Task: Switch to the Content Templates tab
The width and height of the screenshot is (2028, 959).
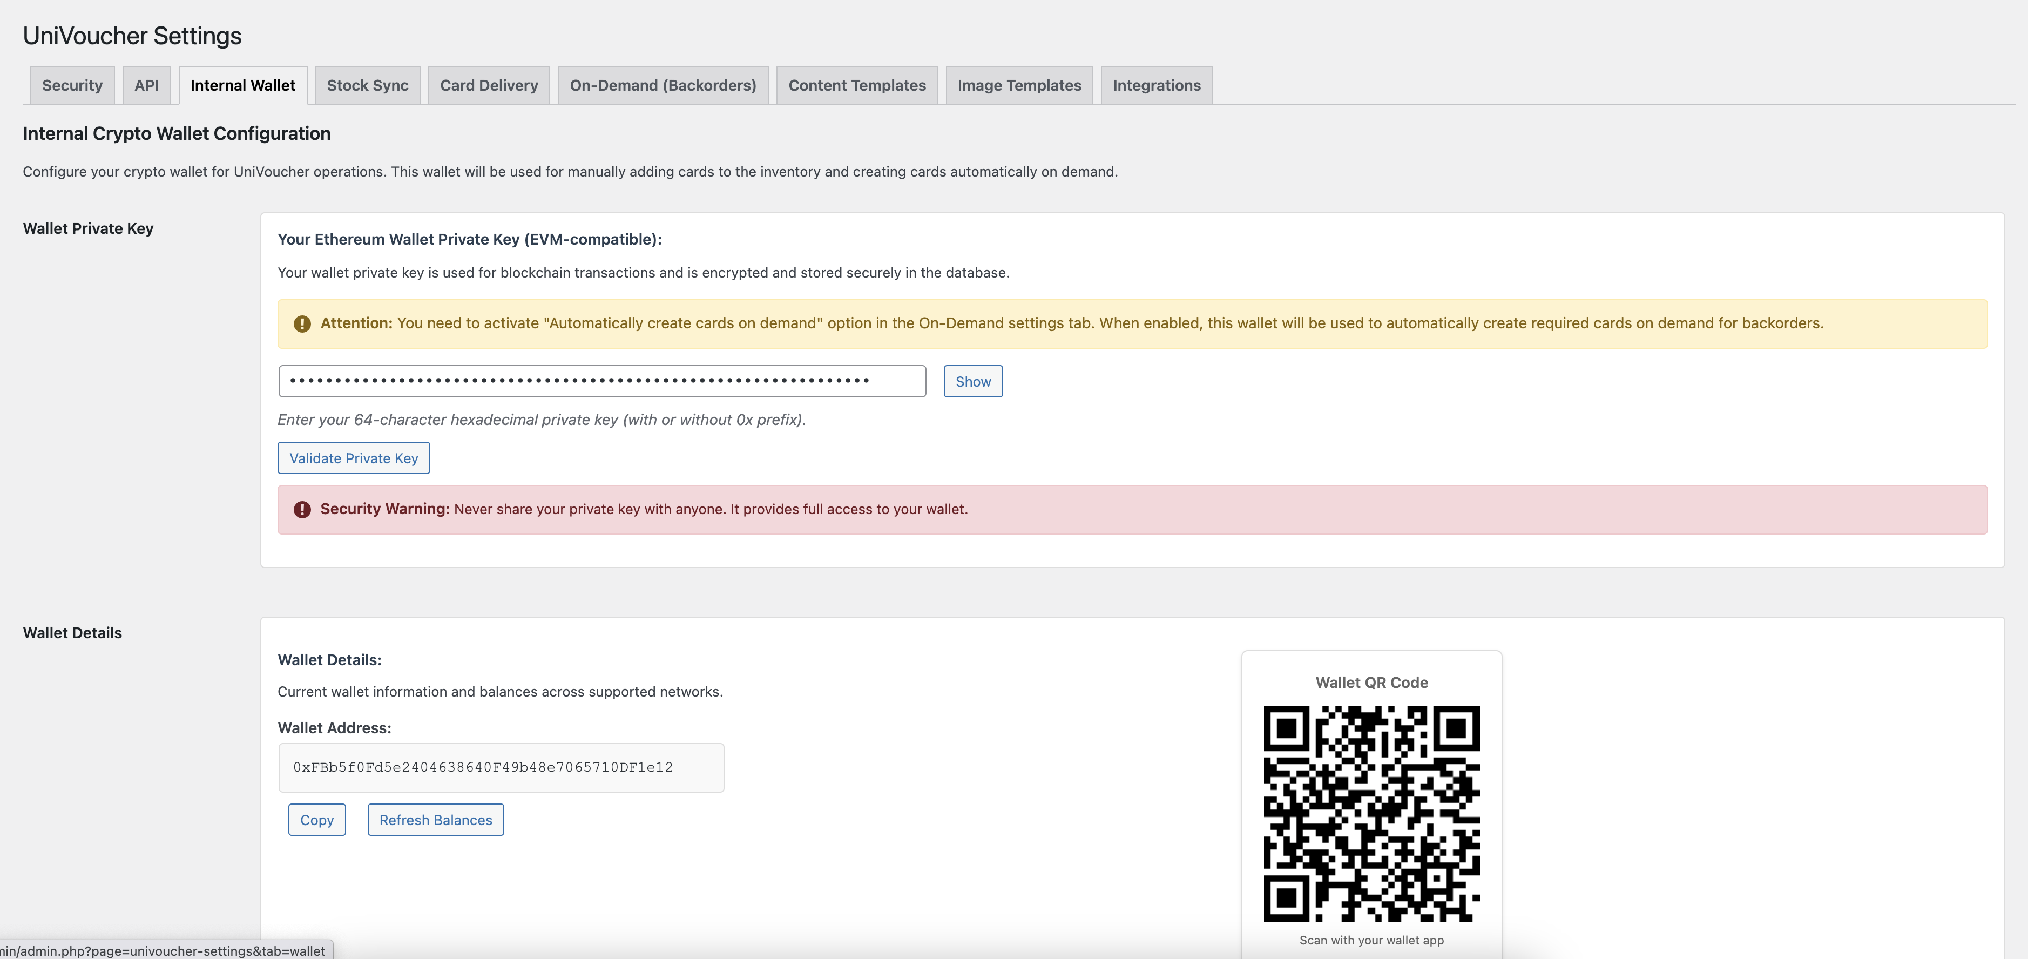Action: tap(856, 85)
